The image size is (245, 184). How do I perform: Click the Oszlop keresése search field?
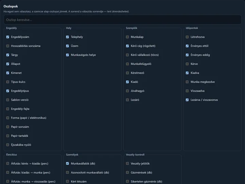(x=122, y=20)
